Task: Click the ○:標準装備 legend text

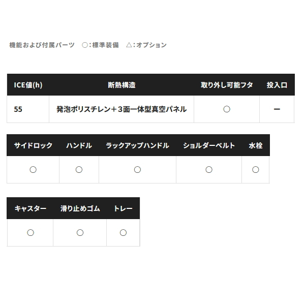Action: (x=100, y=45)
